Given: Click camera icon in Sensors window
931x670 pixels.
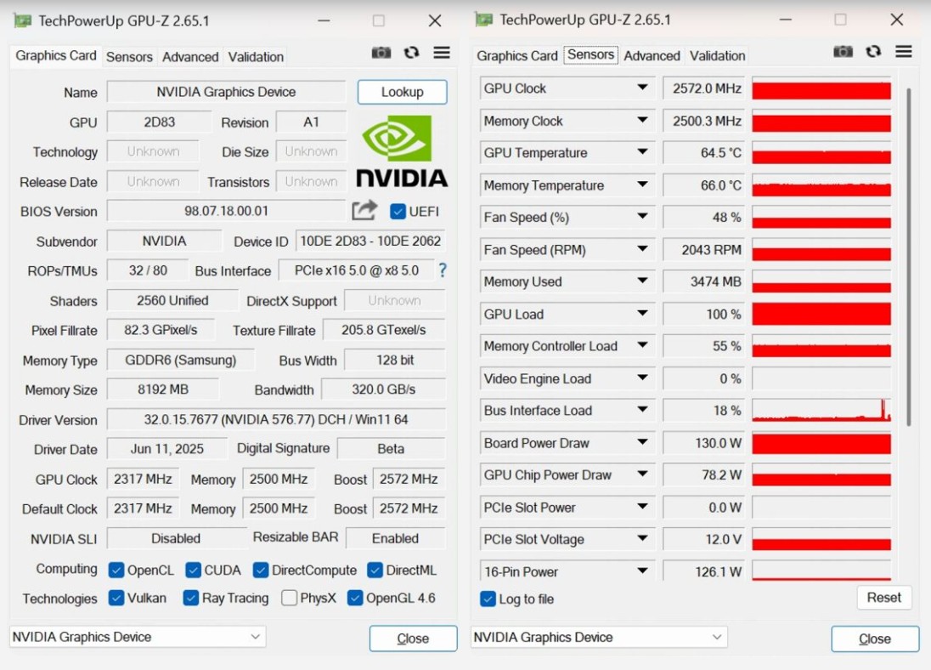Looking at the screenshot, I should coord(843,52).
